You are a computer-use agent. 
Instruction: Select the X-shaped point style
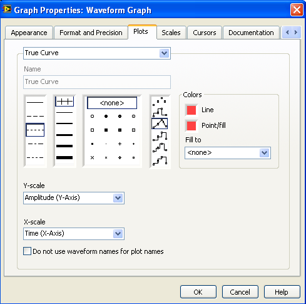click(x=92, y=157)
